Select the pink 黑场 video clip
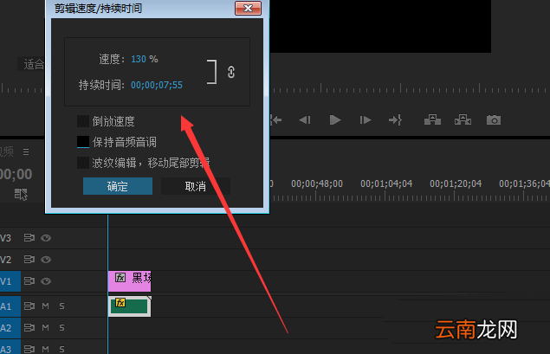 click(129, 281)
